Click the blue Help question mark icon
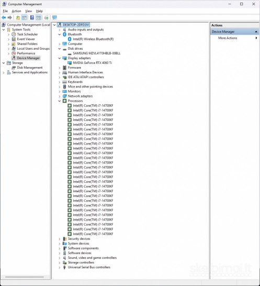 pyautogui.click(x=32, y=17)
